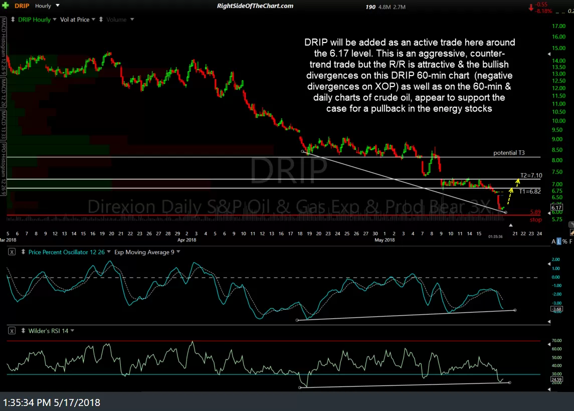Expand the MACD Histogram 12 26 9 tab
Image resolution: width=574 pixels, height=411 pixels.
pyautogui.click(x=4, y=46)
